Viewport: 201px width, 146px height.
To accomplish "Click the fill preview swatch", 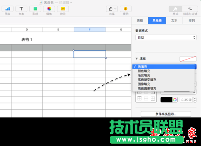I will click(188, 59).
